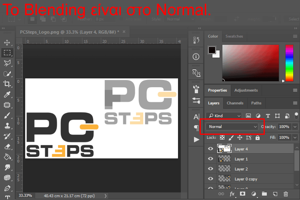Click the link layers icon
Image resolution: width=300 pixels, height=200 pixels.
coord(221,194)
